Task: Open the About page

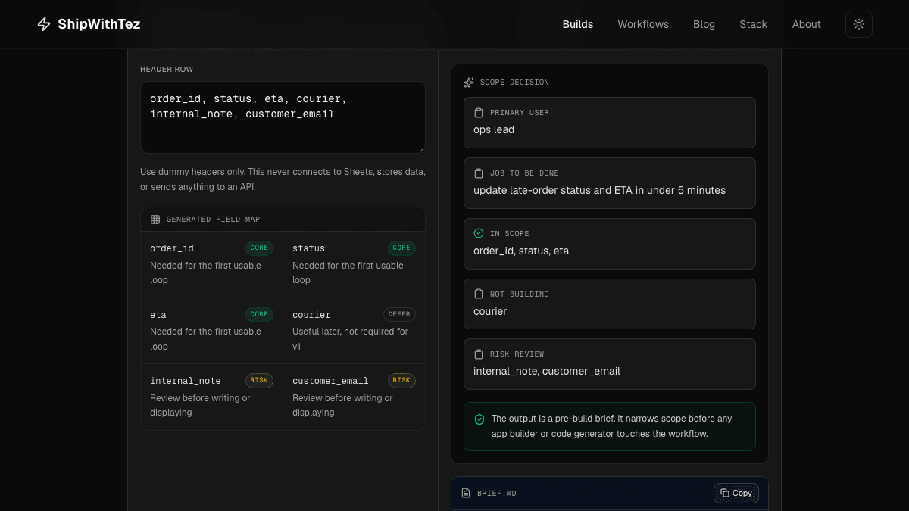Action: point(807,24)
